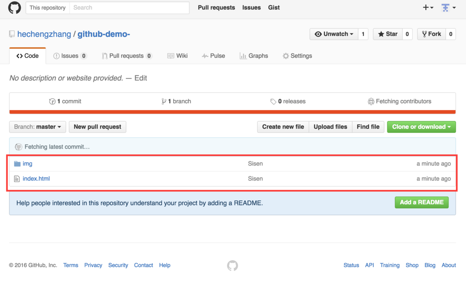Fork this repository
This screenshot has height=298, width=466.
432,34
